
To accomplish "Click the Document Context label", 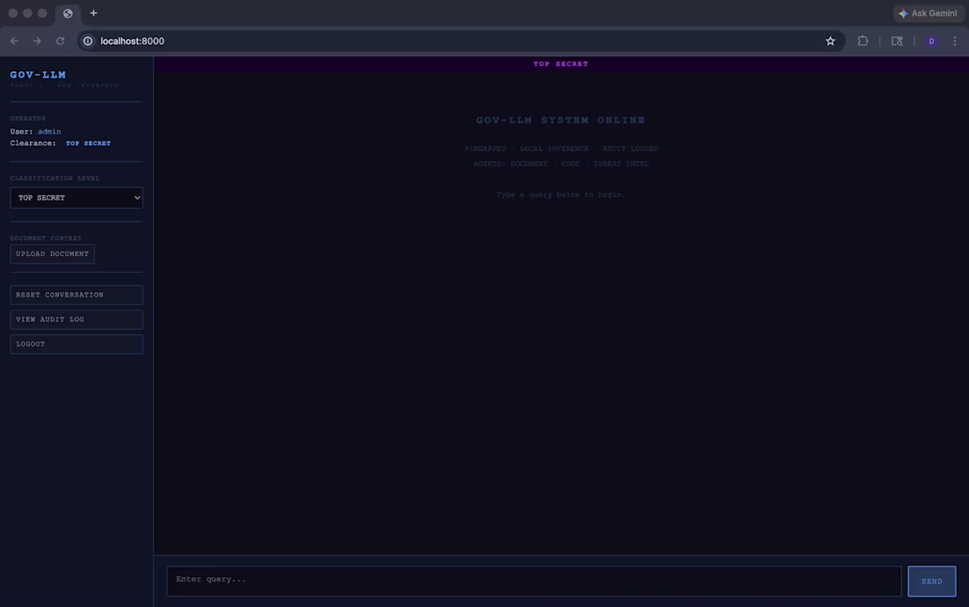I will pyautogui.click(x=46, y=238).
